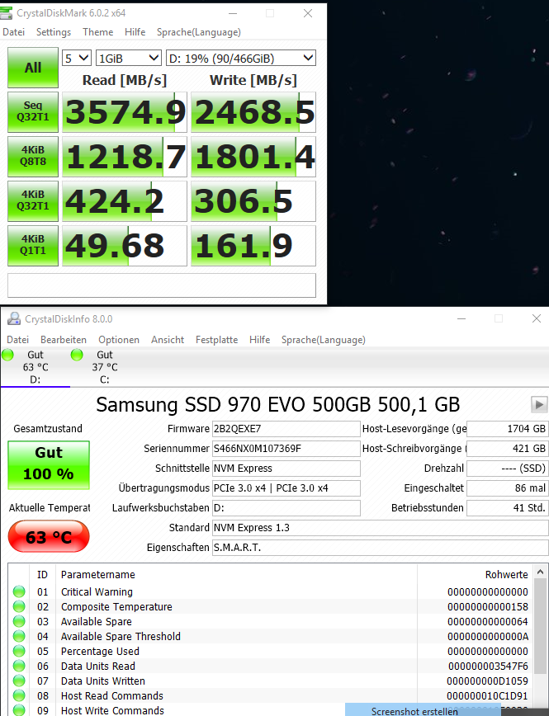Click the S.M.A.R.T. list scroll up arrow

[540, 572]
